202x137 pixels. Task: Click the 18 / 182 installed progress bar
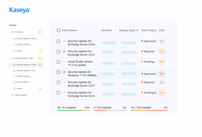(x=149, y=110)
